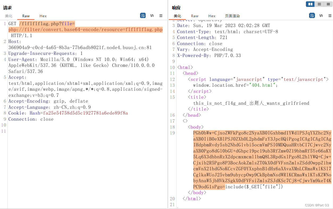333x209 pixels.
Task: Click the opening <html> tag
Action: click(185, 67)
